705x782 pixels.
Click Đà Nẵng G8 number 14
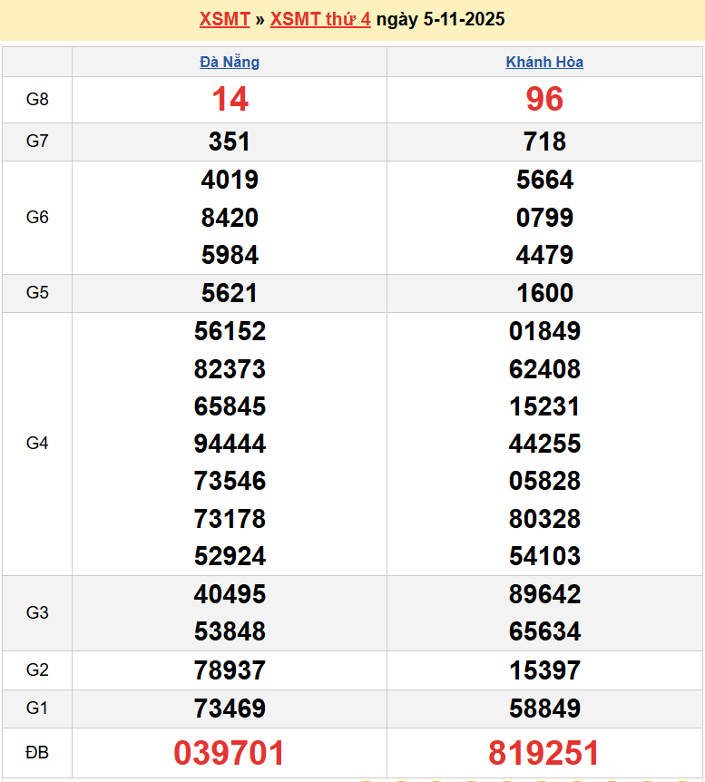[230, 100]
